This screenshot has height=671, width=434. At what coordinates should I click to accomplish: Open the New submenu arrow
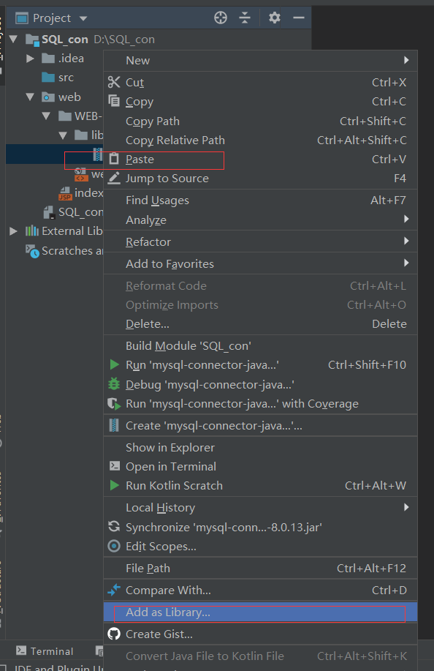(406, 60)
